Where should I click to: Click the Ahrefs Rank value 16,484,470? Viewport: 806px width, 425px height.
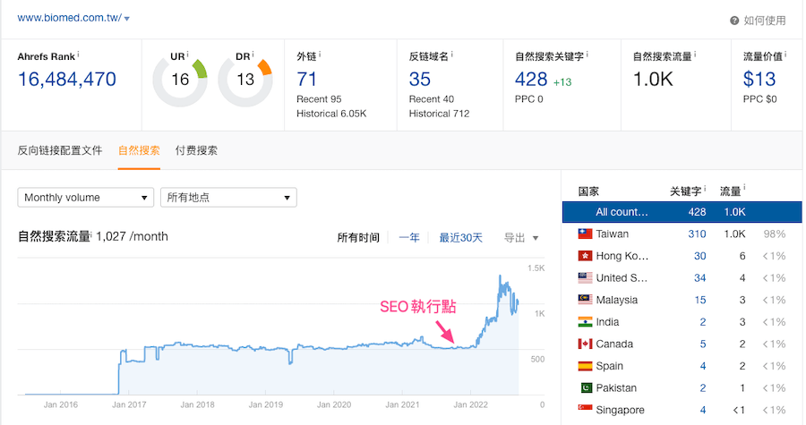click(67, 80)
